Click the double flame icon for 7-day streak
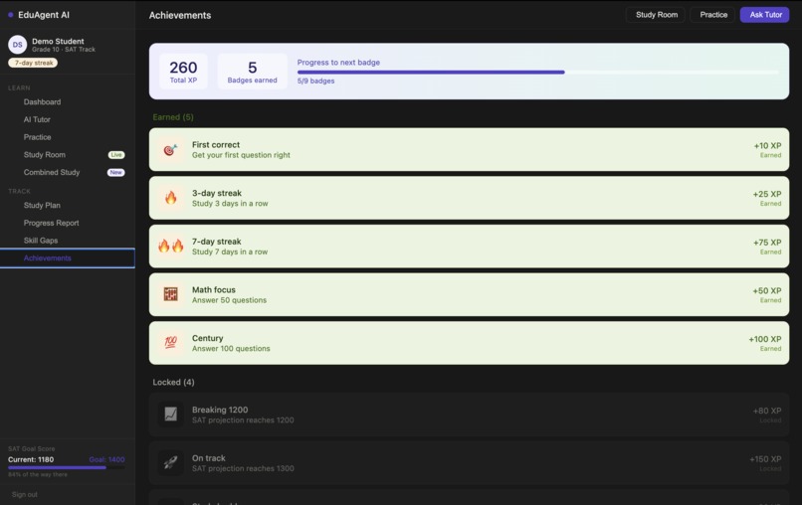This screenshot has height=505, width=802. tap(170, 247)
